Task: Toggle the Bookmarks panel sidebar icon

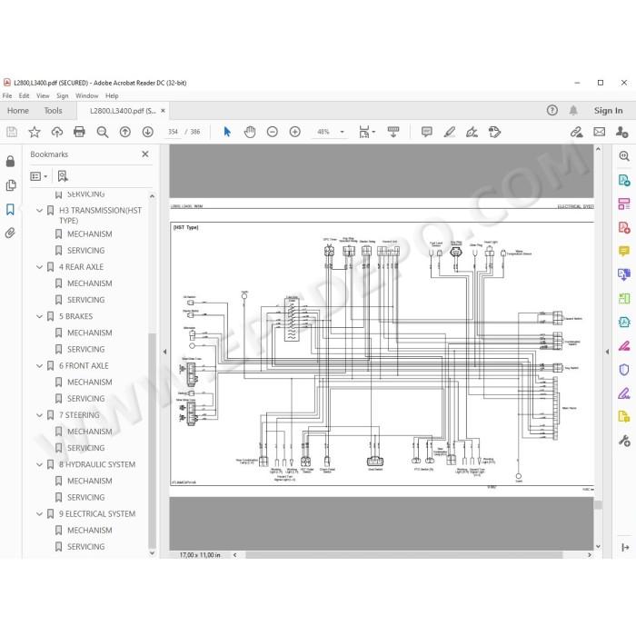Action: 10,209
